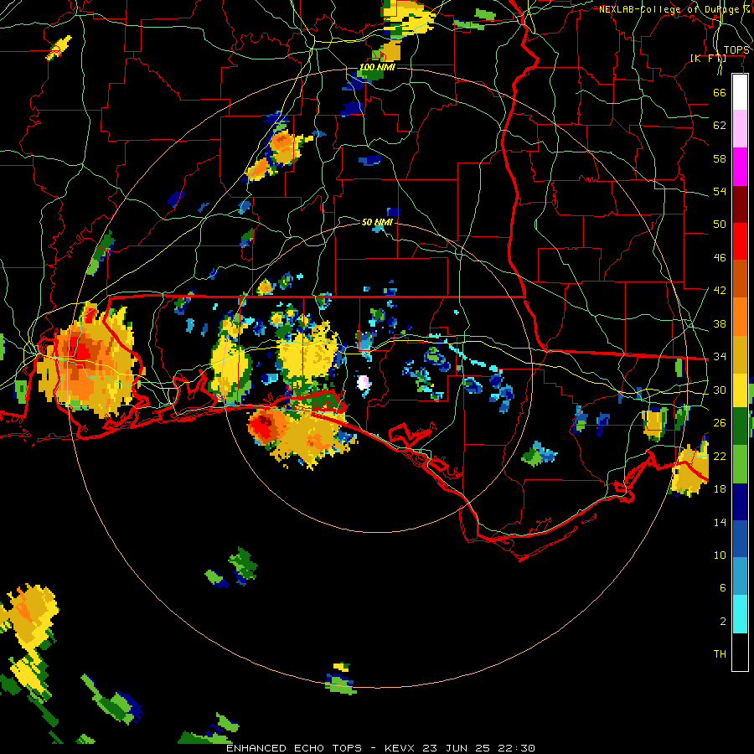The height and width of the screenshot is (754, 754).
Task: Click the white-pink echo near the radar center
Action: (364, 382)
